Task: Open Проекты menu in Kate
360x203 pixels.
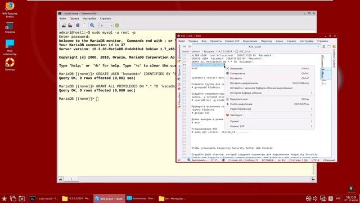Action: 216,41
